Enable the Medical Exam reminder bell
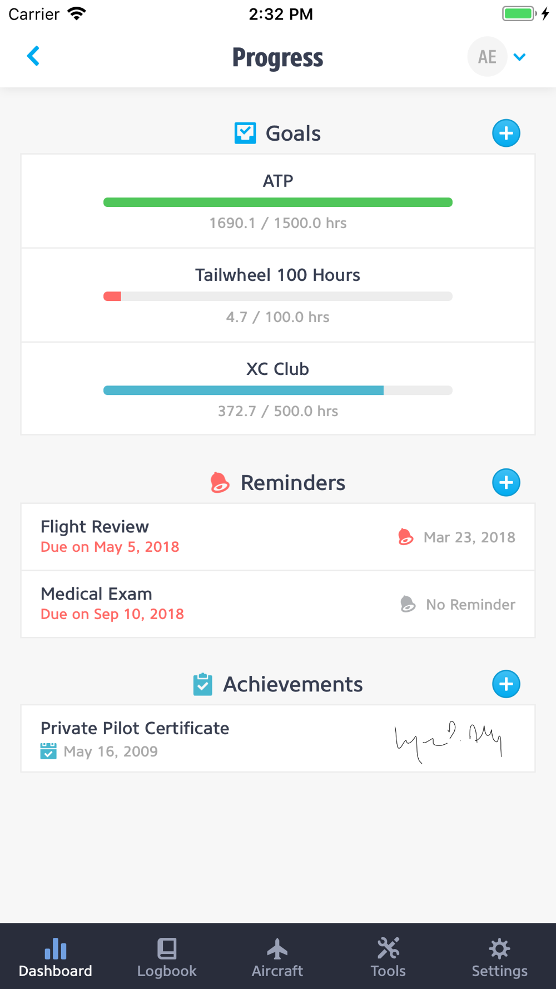 click(x=408, y=604)
